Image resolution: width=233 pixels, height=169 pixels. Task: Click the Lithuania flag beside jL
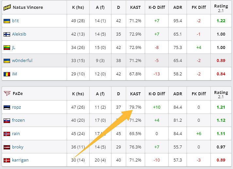[x=7, y=48]
